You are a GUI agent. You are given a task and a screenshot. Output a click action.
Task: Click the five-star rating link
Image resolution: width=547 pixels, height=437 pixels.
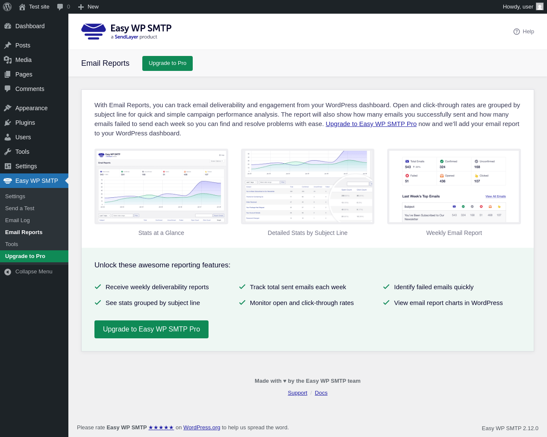(161, 428)
